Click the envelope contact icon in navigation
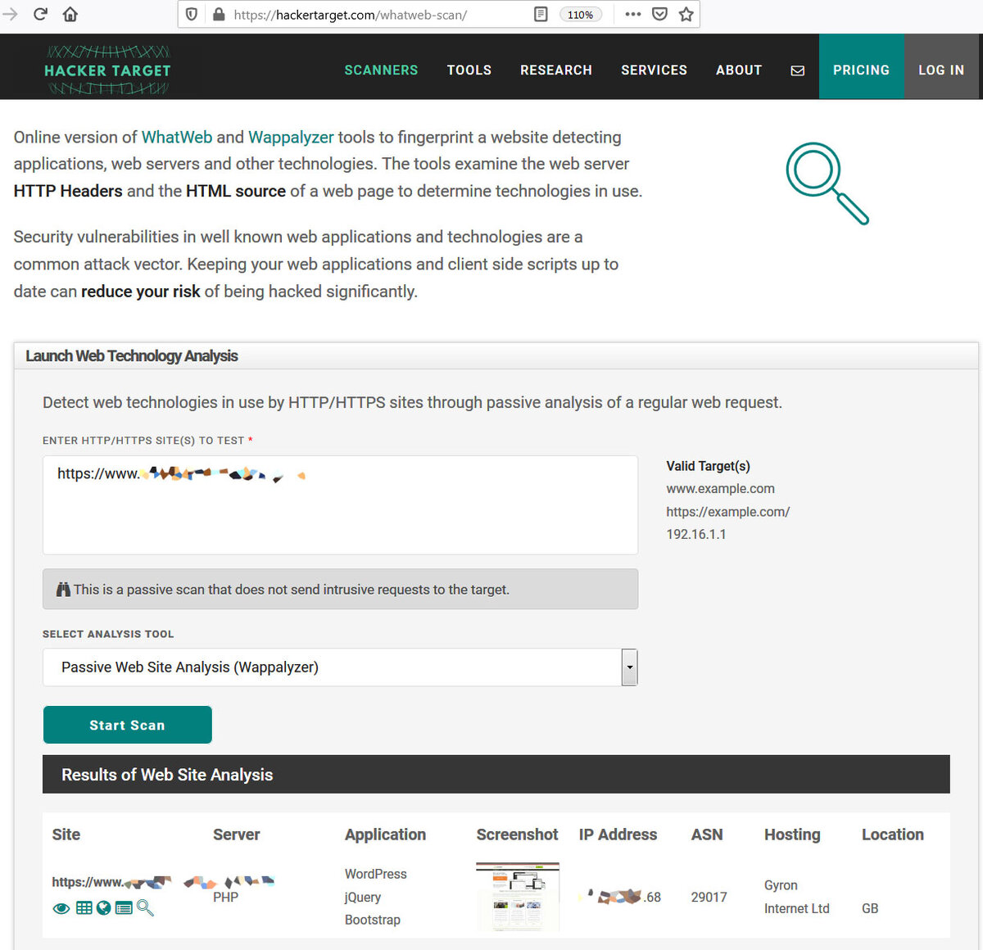 pyautogui.click(x=797, y=70)
